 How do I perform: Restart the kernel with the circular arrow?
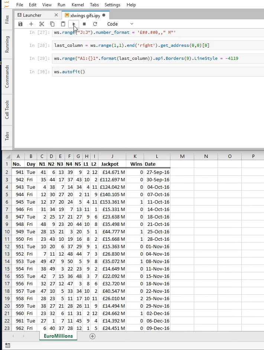point(95,24)
